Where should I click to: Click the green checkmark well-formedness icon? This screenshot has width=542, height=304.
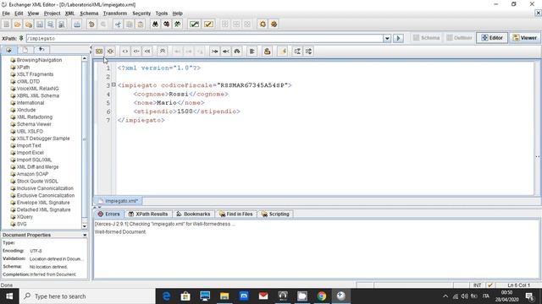(x=194, y=24)
